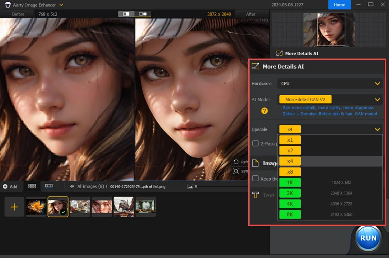Click the Add images plus icon
The image size is (389, 258).
pos(5,186)
